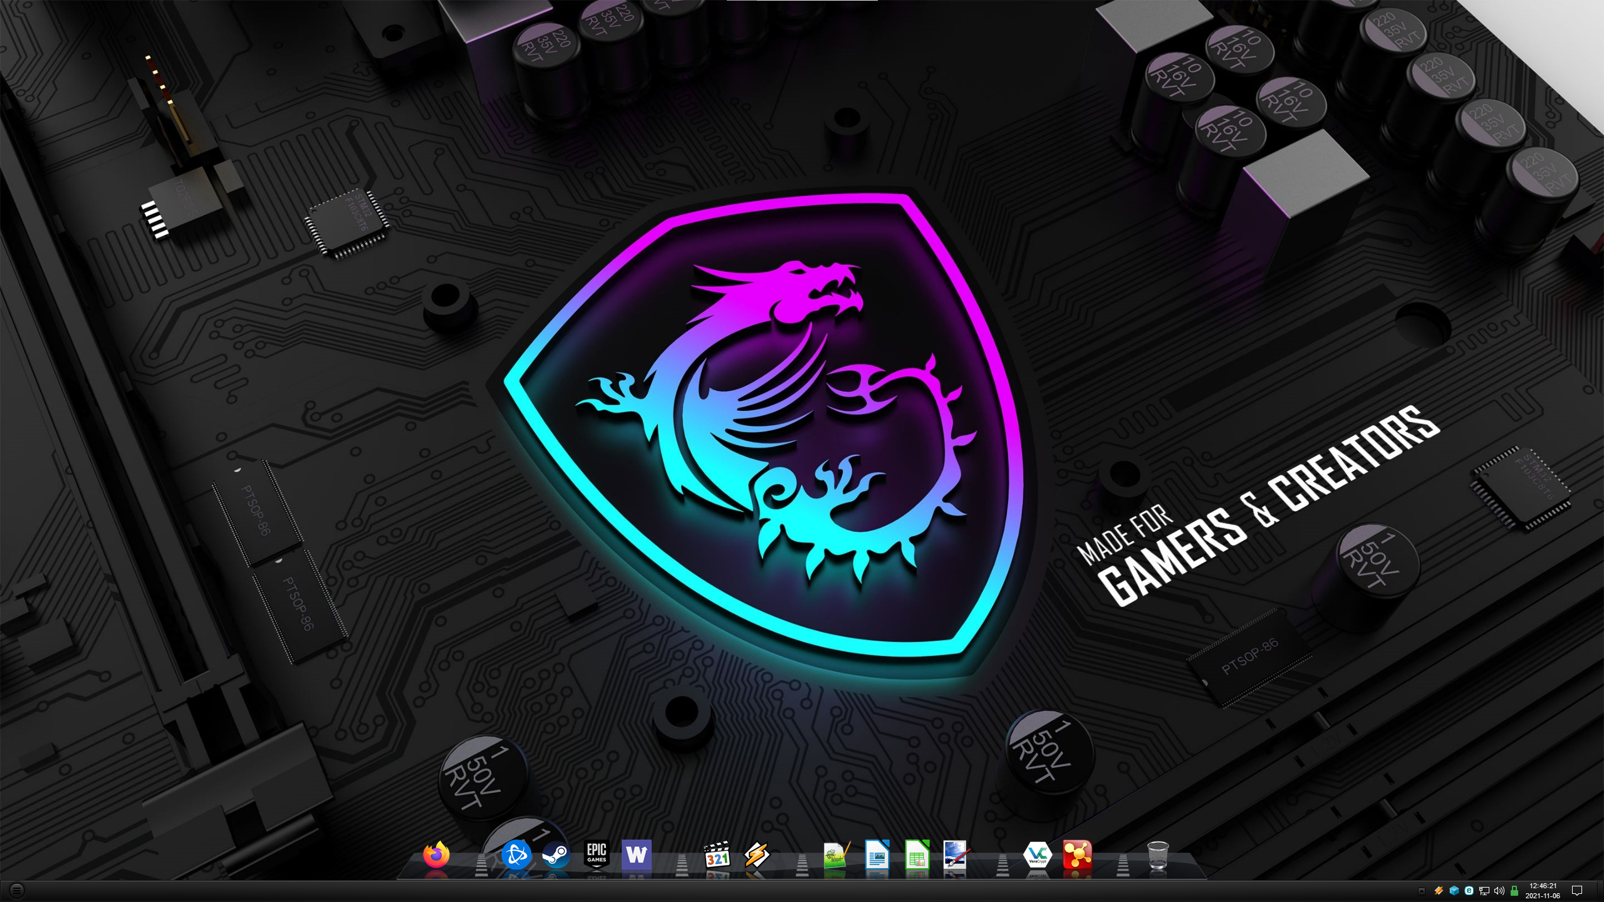
Task: Show hidden system tray icons
Action: [x=1422, y=891]
